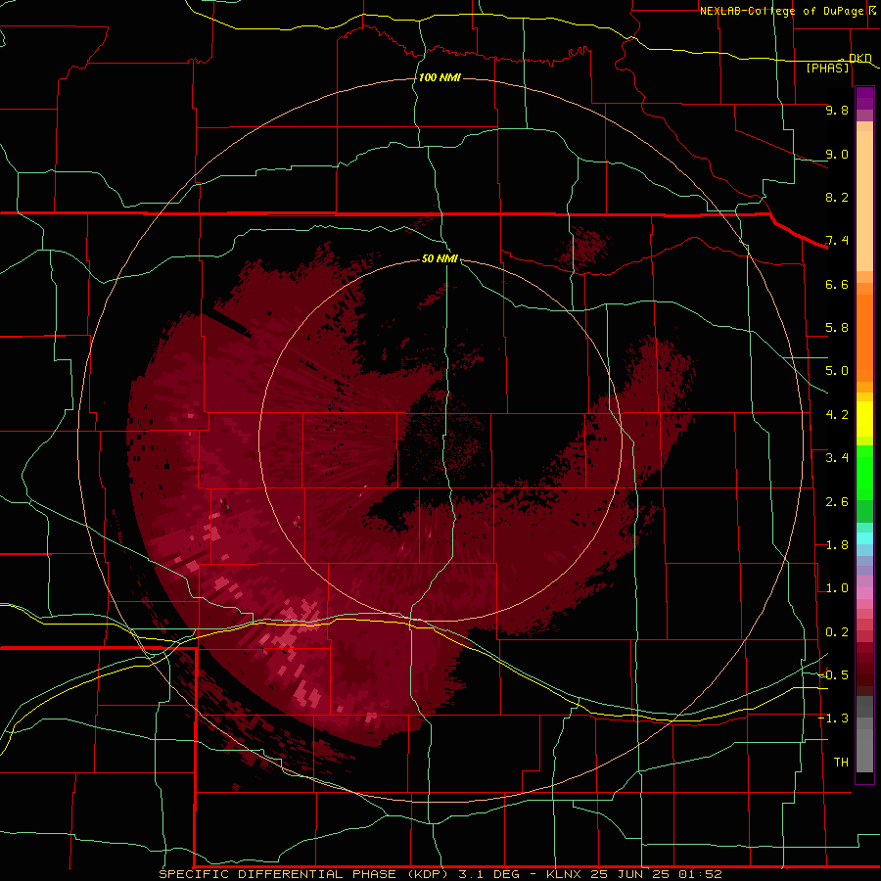
Task: Click the 9.8 value on the color scale
Action: (837, 110)
